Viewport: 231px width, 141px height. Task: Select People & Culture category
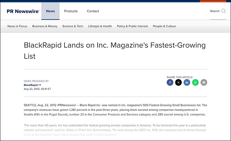(x=164, y=26)
